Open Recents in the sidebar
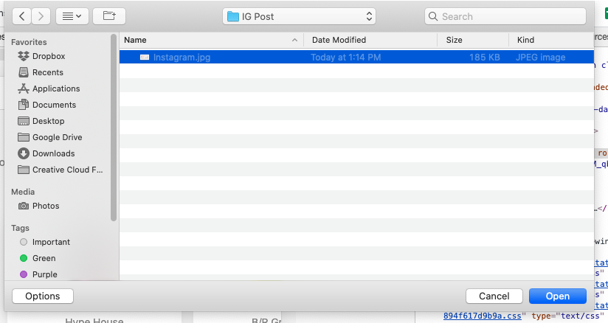 [47, 72]
